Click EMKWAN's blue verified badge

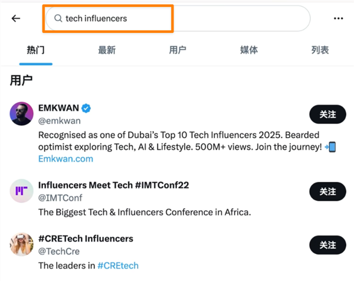point(86,108)
